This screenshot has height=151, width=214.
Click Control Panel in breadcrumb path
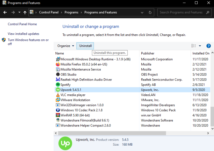coord(49,12)
